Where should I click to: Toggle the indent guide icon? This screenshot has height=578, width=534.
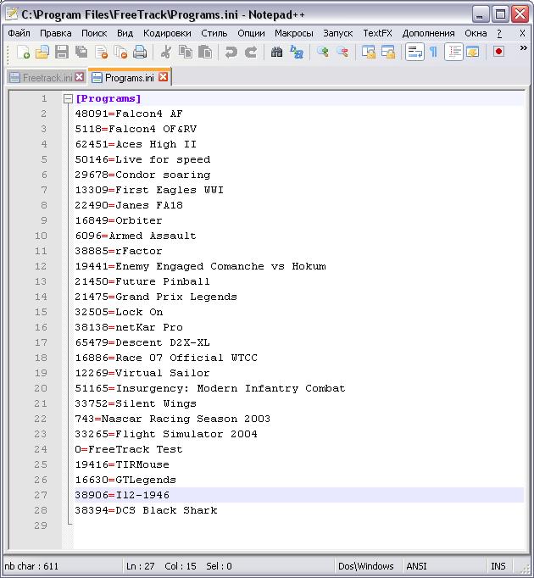pos(453,52)
